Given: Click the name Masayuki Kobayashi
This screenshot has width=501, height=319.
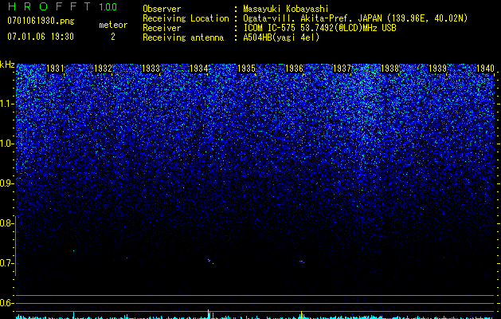Looking at the screenshot, I should click(x=286, y=9).
